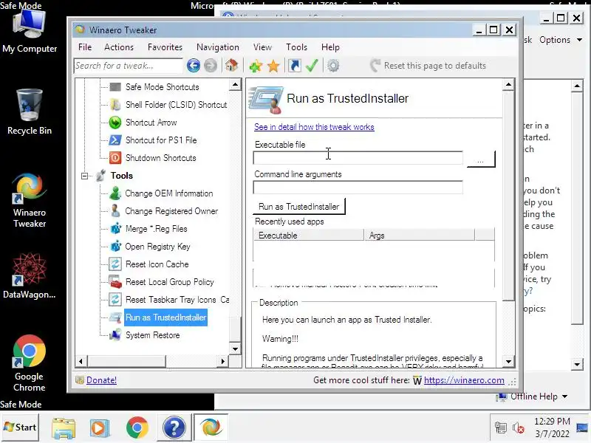Add to favorites with green plus star
This screenshot has width=591, height=443.
[x=256, y=66]
